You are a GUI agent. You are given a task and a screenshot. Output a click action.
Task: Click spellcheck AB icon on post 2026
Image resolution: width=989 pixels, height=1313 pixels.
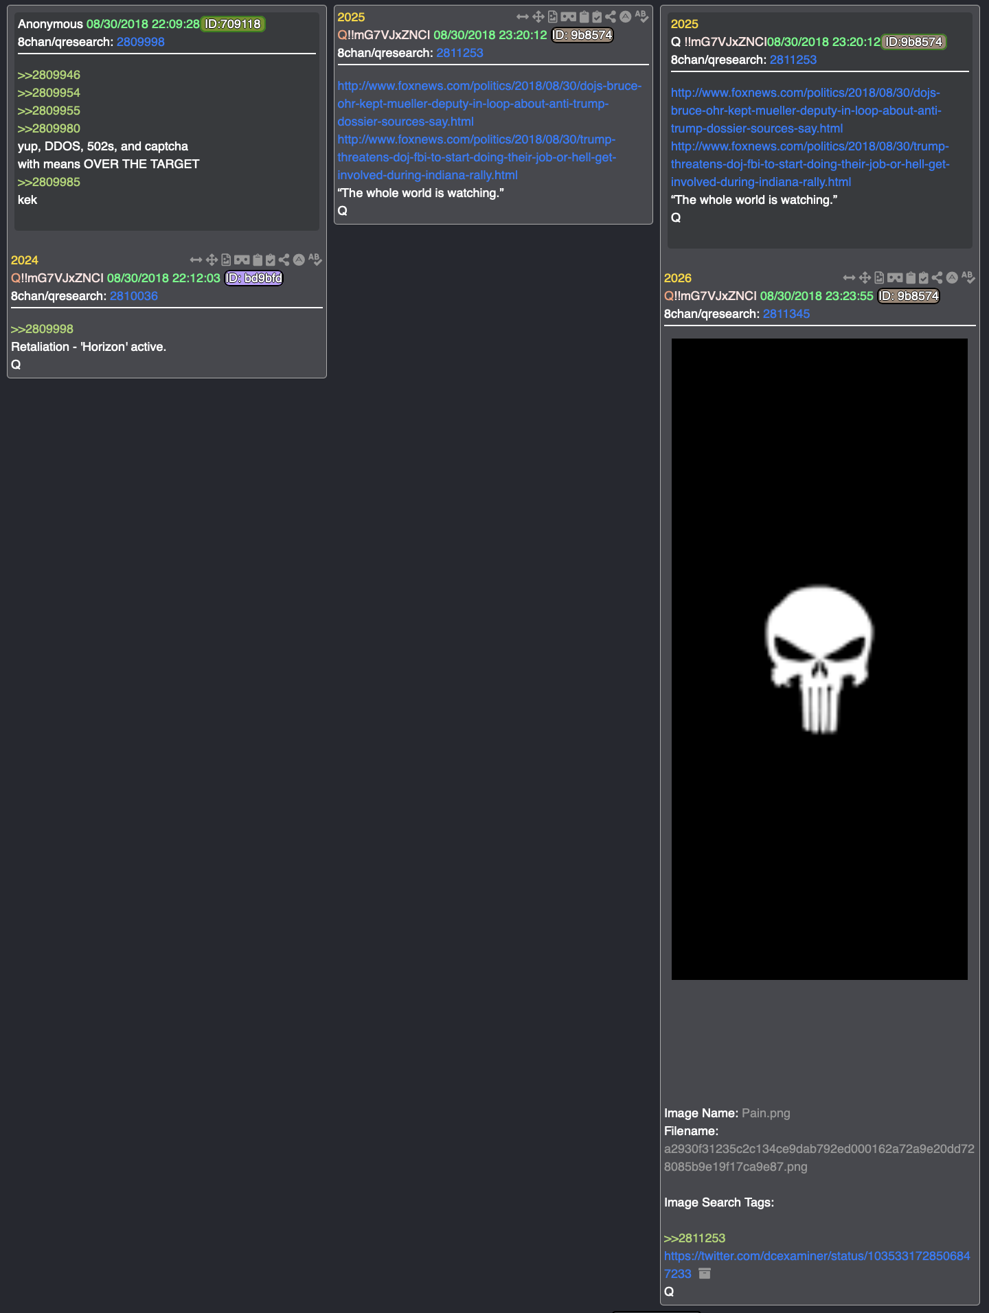point(968,277)
